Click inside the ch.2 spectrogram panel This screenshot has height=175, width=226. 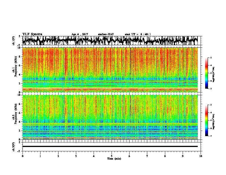tap(110, 117)
